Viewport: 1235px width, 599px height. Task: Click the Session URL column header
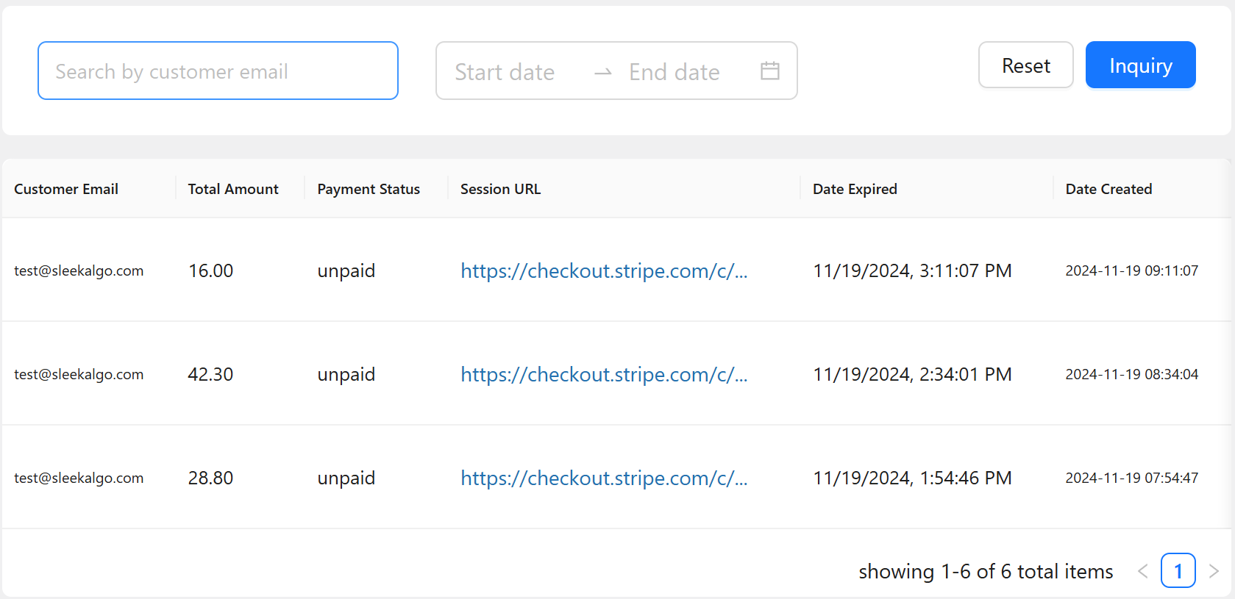tap(500, 189)
